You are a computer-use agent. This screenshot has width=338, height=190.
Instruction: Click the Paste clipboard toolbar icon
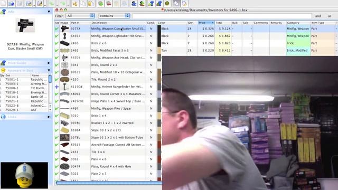pyautogui.click(x=91, y=3)
